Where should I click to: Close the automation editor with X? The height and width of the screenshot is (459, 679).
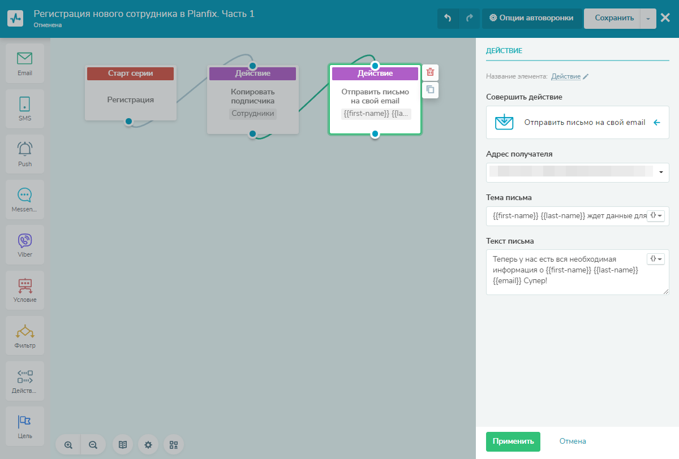click(x=665, y=18)
